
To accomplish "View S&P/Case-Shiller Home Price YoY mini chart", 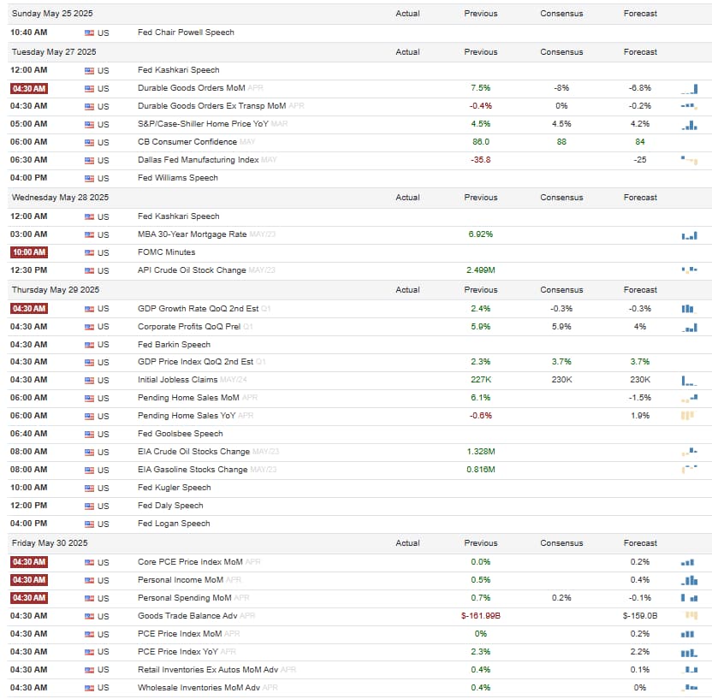I will coord(689,125).
